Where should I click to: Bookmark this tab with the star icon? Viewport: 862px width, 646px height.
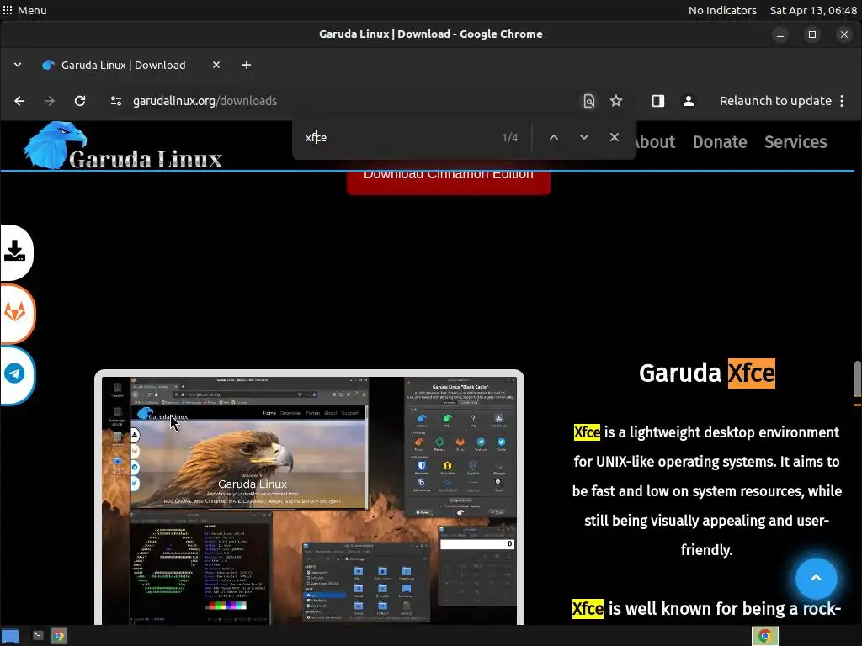[x=616, y=101]
